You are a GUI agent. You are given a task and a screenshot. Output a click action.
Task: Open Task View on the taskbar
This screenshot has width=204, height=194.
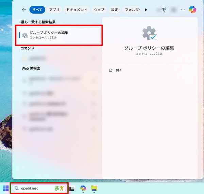tap(72, 189)
